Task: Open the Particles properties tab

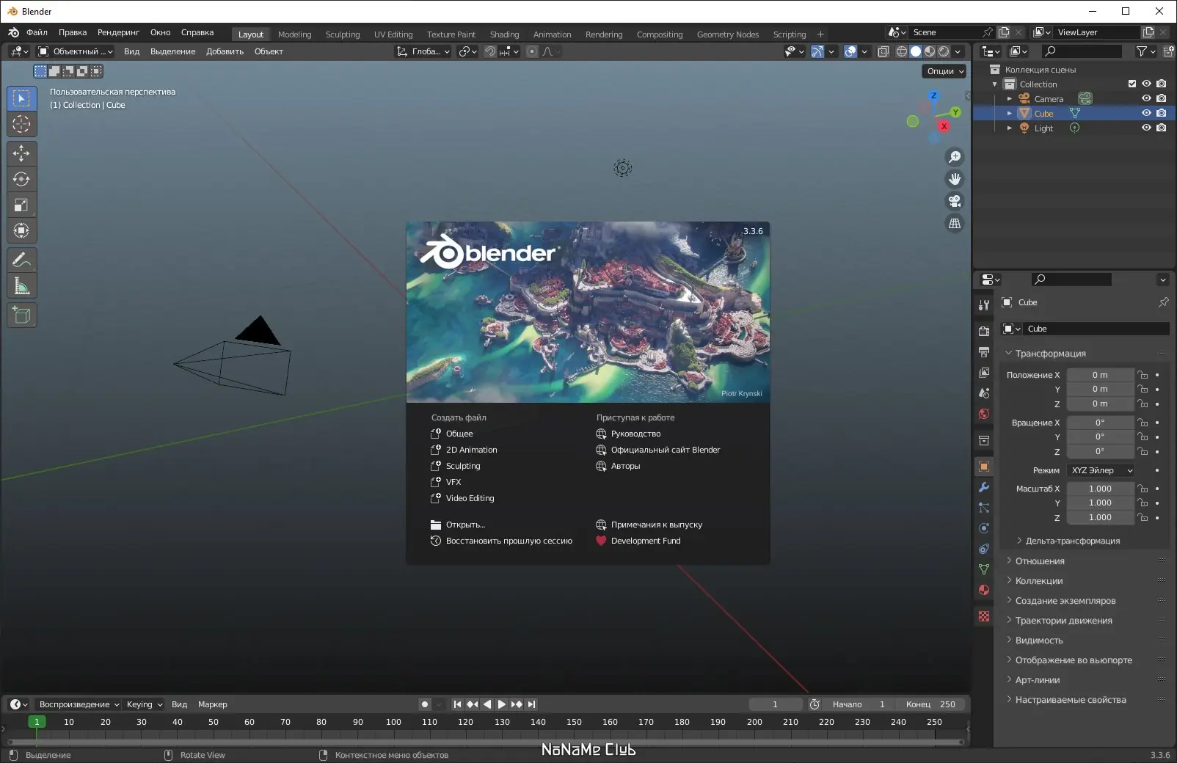Action: tap(984, 508)
